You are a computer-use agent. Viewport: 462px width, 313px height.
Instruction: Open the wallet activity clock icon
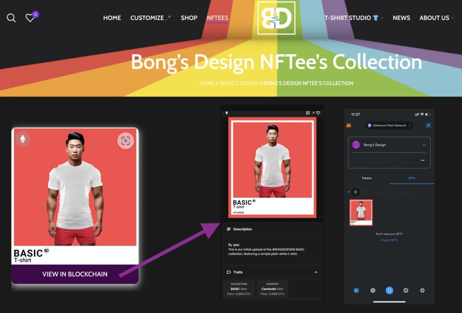tap(373, 290)
